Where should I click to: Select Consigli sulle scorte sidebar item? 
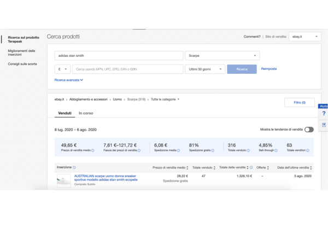point(22,64)
